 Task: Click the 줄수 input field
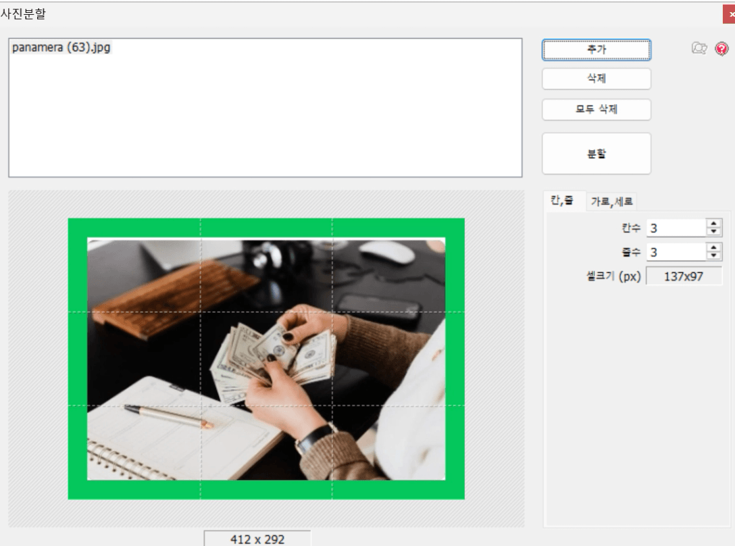tap(676, 252)
